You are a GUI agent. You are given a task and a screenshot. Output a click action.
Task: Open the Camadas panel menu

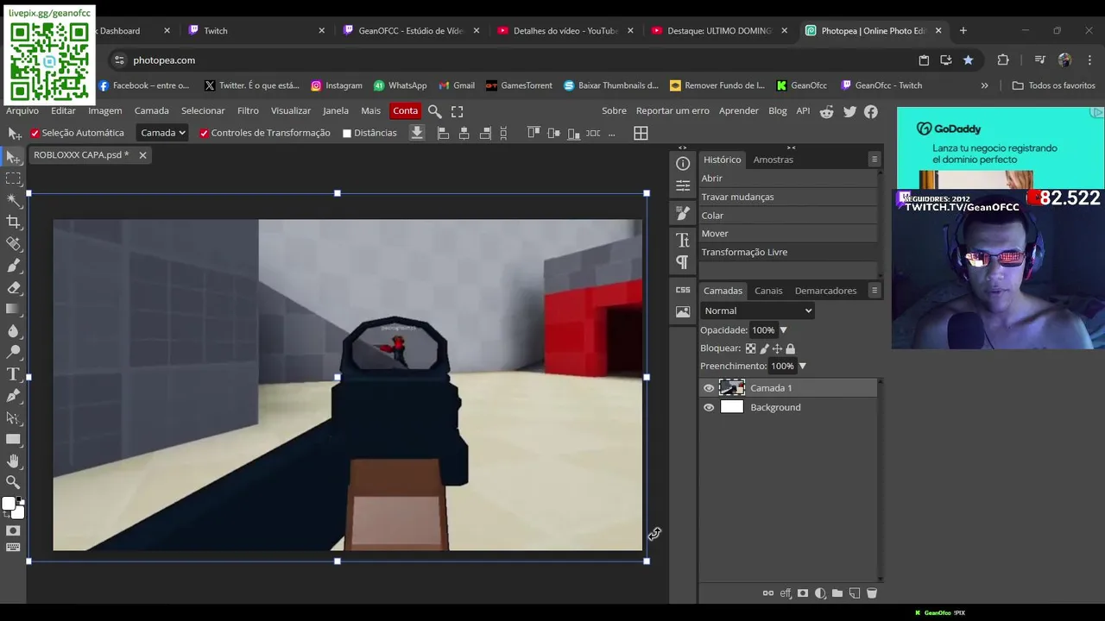coord(874,291)
